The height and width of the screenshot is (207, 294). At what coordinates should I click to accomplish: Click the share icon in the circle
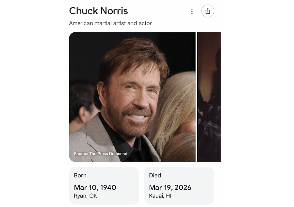[x=207, y=11]
